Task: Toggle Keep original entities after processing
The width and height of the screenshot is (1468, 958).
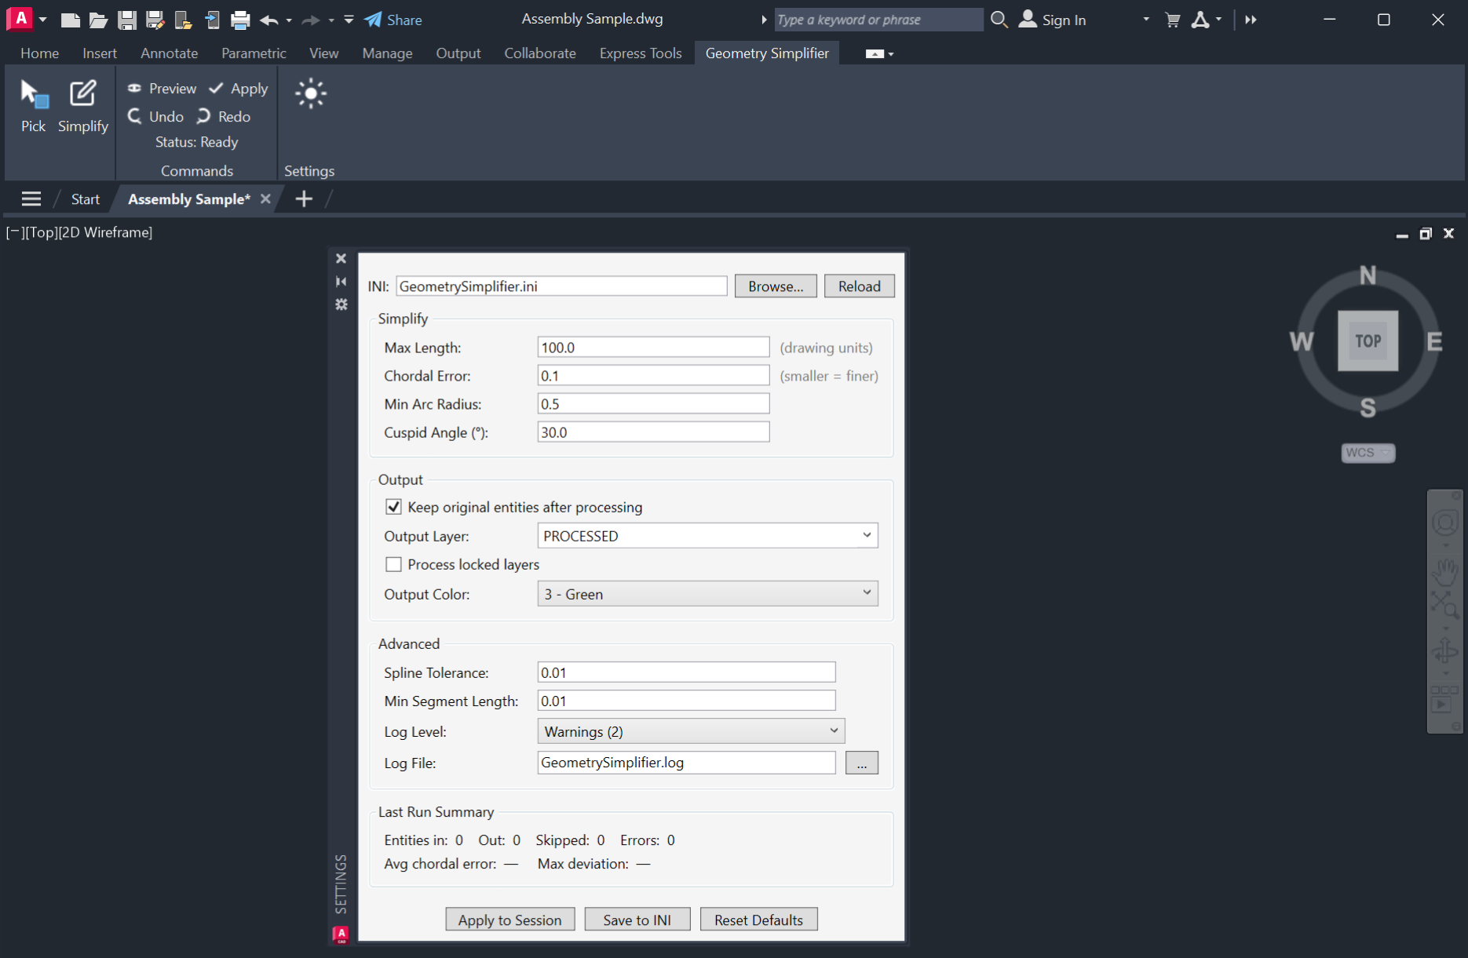Action: (393, 507)
